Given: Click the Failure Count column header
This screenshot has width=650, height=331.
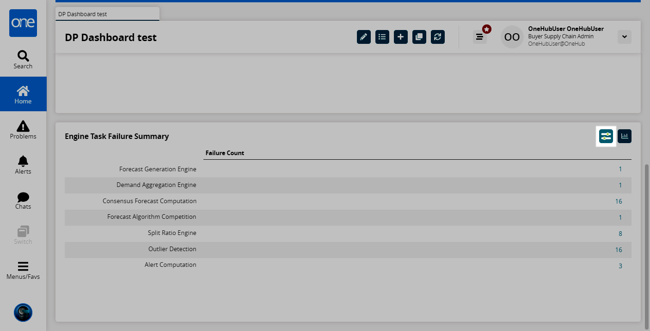Looking at the screenshot, I should point(225,153).
